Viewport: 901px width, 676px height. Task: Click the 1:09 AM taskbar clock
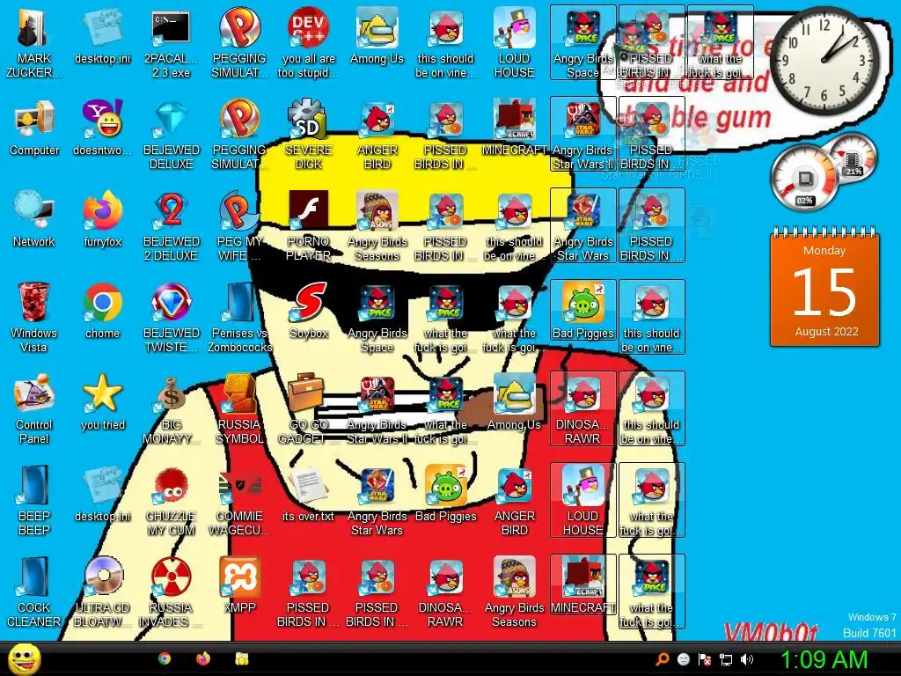[x=824, y=660]
